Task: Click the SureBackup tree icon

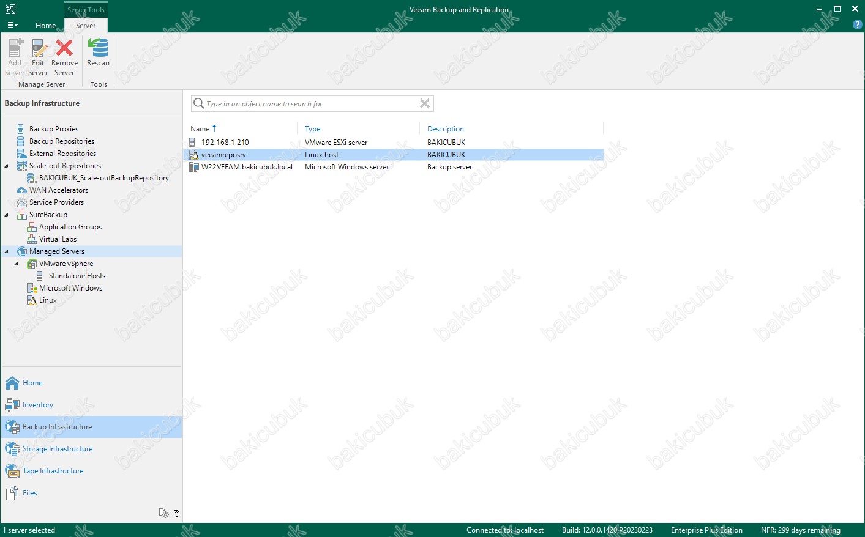Action: (22, 215)
